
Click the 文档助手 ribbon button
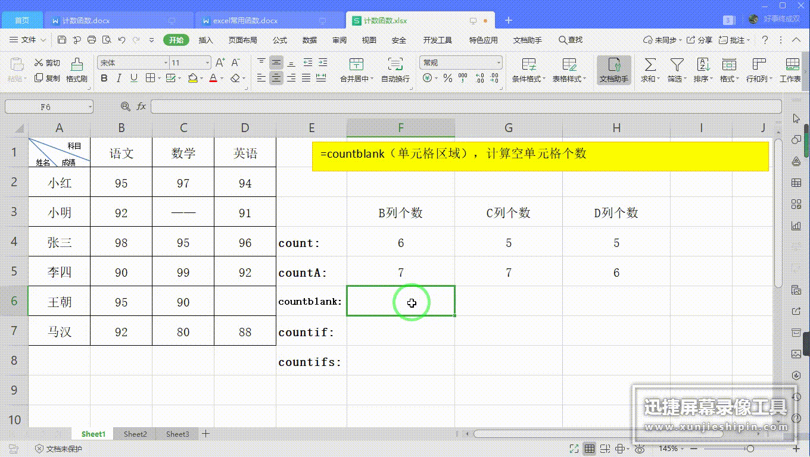[614, 70]
